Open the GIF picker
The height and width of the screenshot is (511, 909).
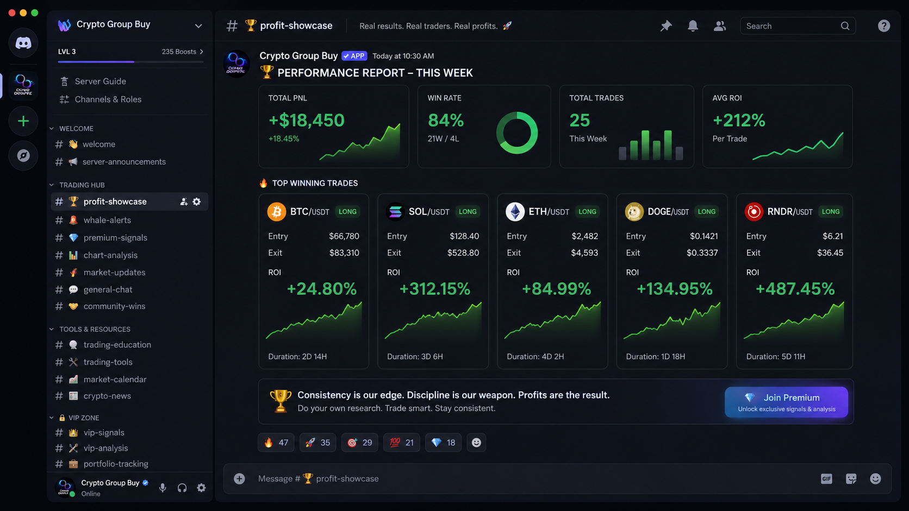[826, 478]
